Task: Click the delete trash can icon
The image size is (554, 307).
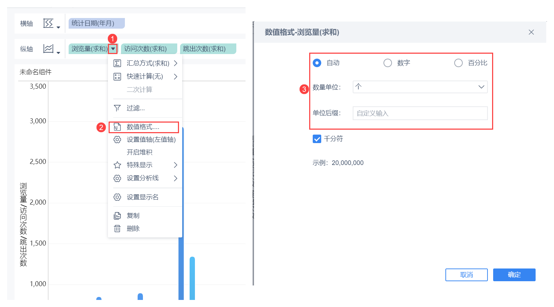Action: point(117,229)
